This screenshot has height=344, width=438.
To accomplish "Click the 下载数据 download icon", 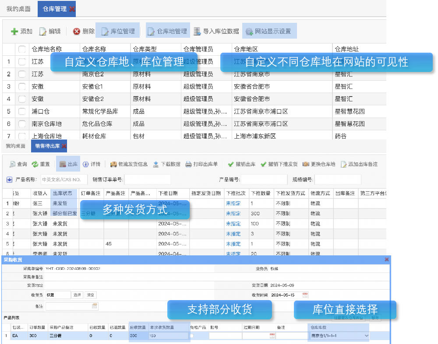I will 156,164.
